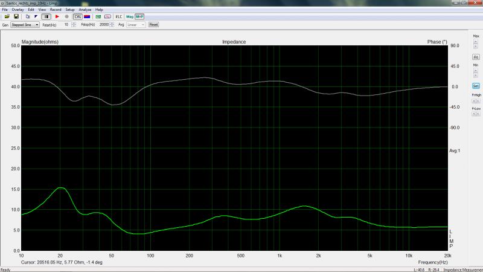The width and height of the screenshot is (483, 272).
Task: Toggle the M+P magnitude and phase view
Action: point(139,16)
